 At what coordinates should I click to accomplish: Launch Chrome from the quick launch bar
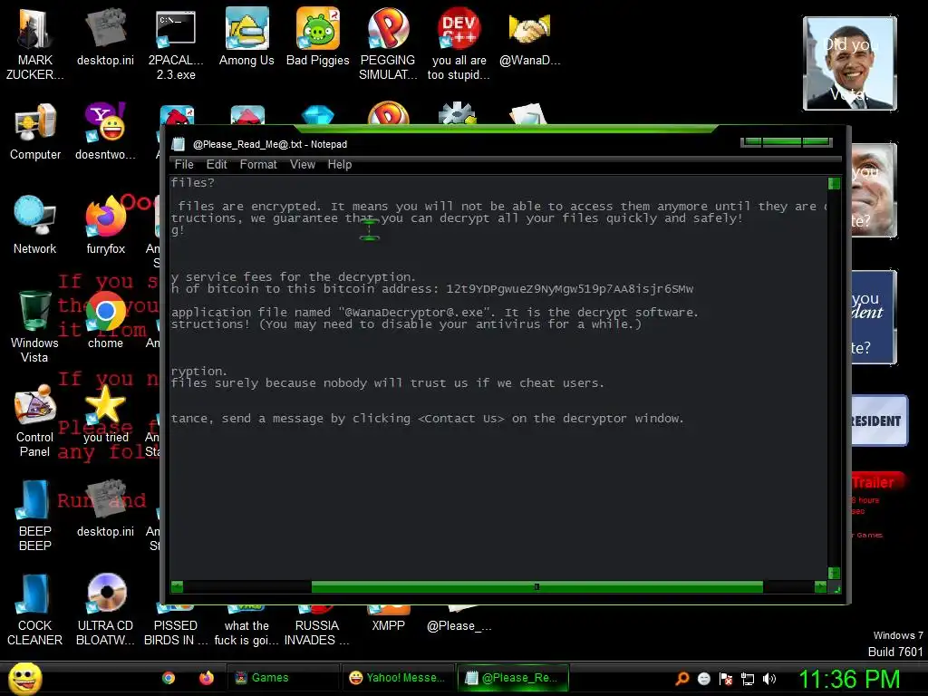(169, 678)
